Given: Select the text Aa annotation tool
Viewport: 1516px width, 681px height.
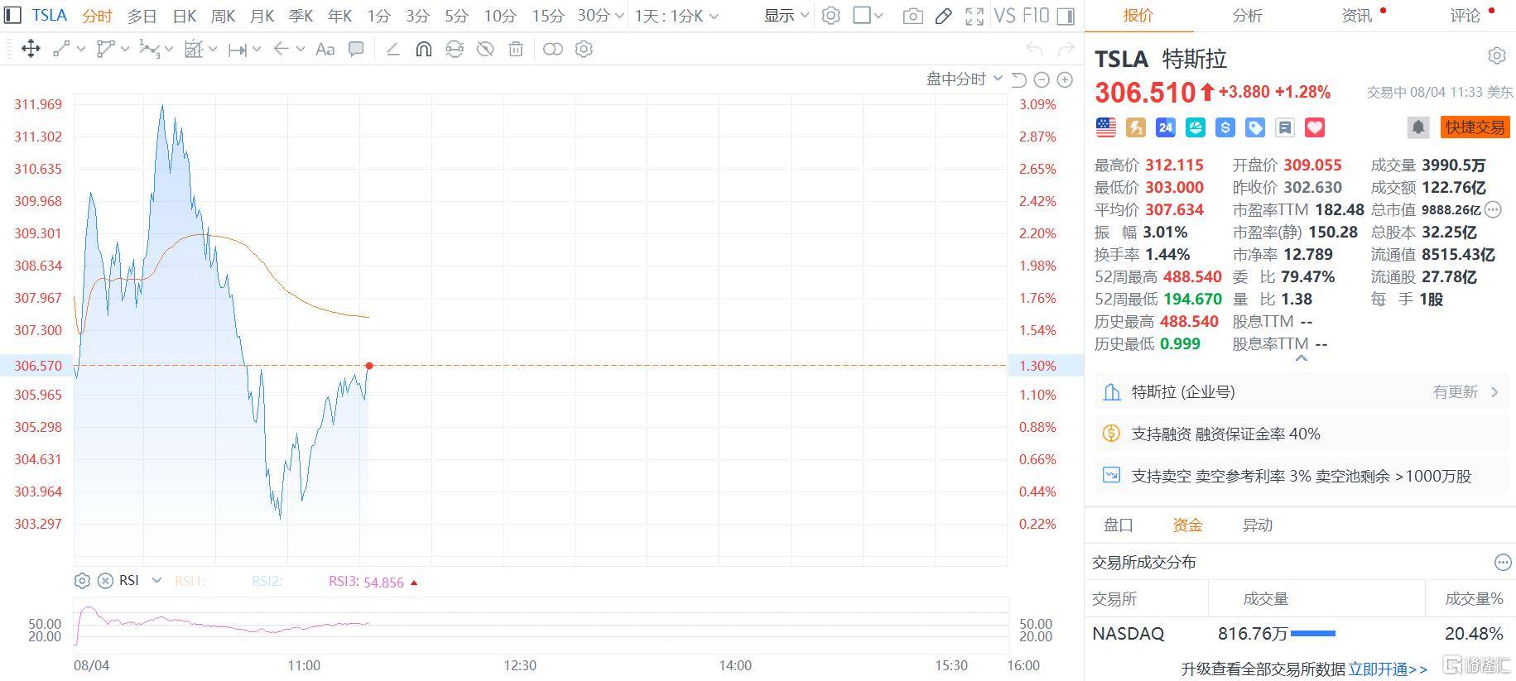Looking at the screenshot, I should [x=325, y=50].
